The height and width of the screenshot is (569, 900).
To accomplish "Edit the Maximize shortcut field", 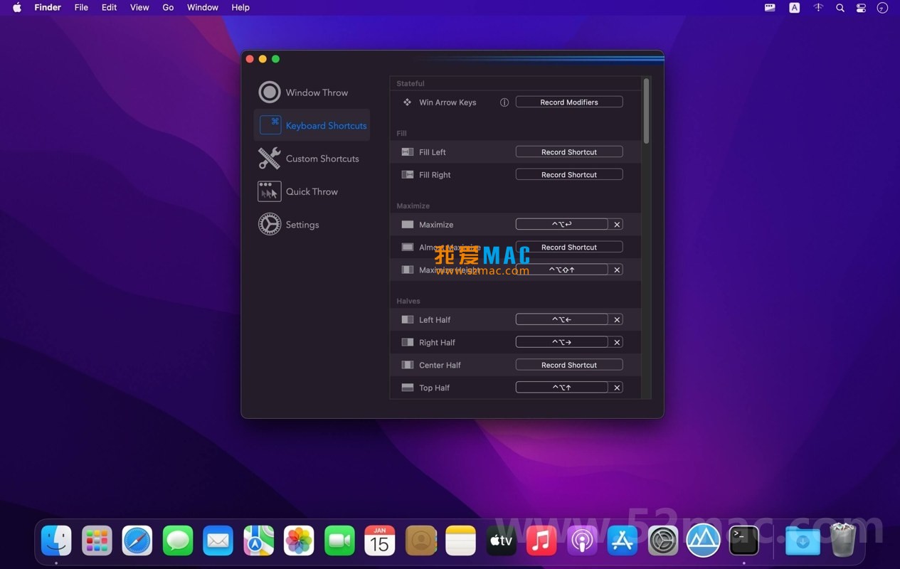I will [x=562, y=225].
